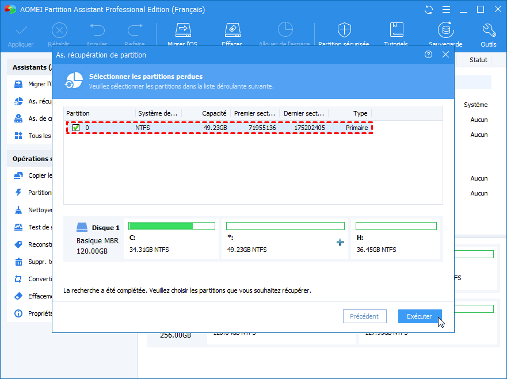Click the Allouer de l'espace pie icon
Screen dimensions: 507x379
click(285, 30)
